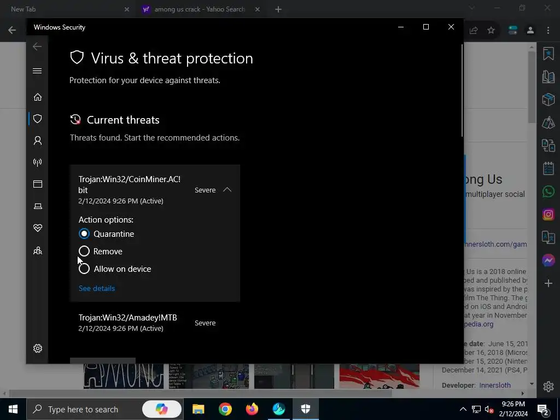Image resolution: width=560 pixels, height=420 pixels.
Task: Click the browser back arrow
Action: (12, 30)
